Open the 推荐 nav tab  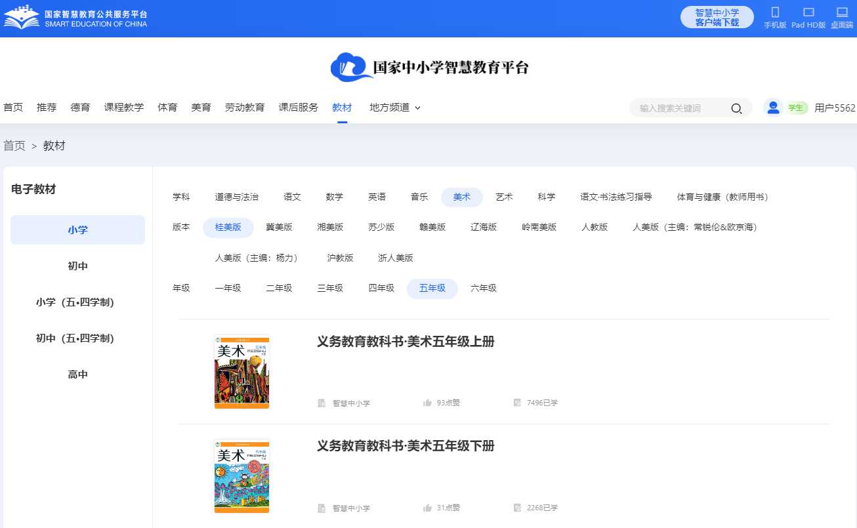click(x=47, y=108)
